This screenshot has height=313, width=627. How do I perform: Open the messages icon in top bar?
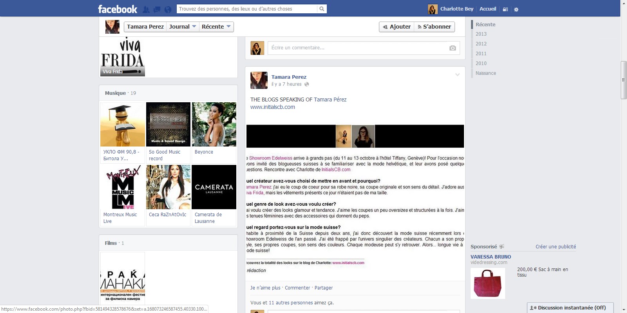tap(157, 9)
